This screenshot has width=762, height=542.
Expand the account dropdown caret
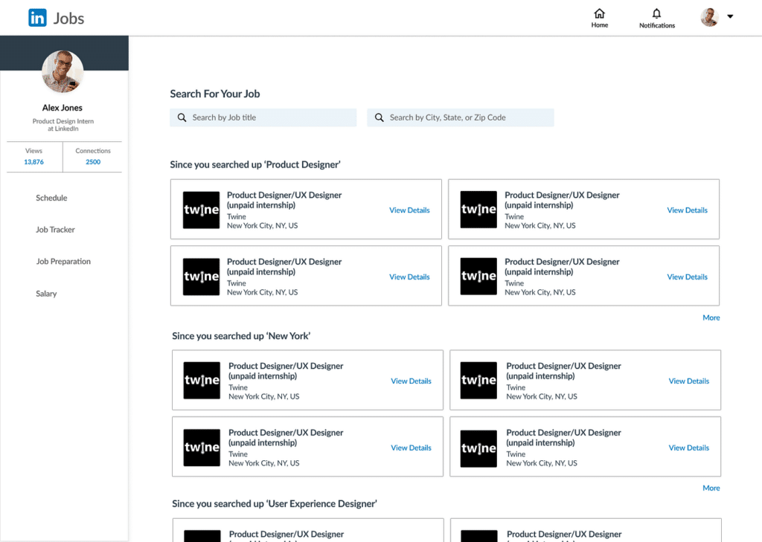point(730,16)
